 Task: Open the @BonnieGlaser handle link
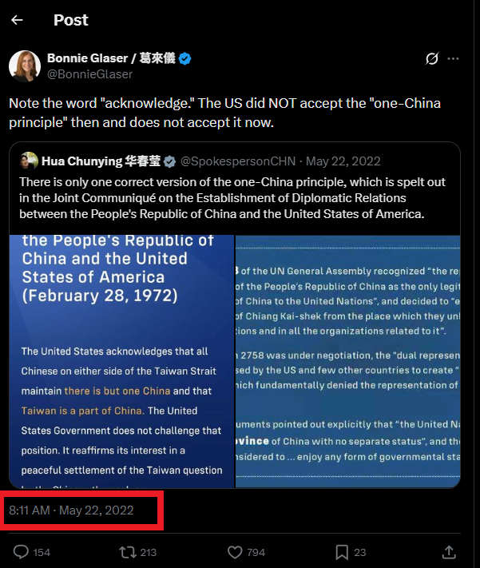(89, 74)
